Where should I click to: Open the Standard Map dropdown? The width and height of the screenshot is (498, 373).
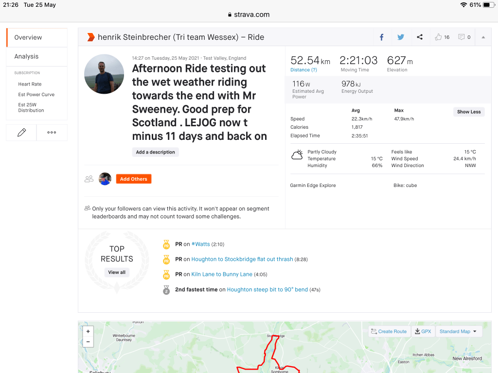(458, 331)
